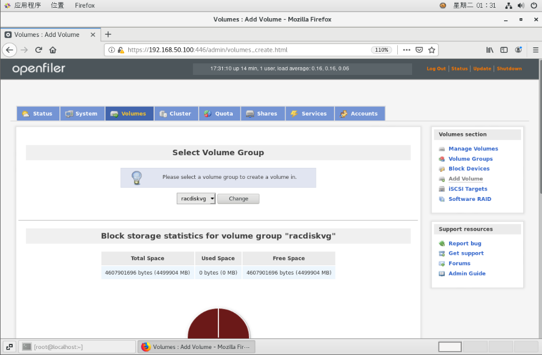Click the Manage Volumes sidebar icon

click(x=442, y=149)
